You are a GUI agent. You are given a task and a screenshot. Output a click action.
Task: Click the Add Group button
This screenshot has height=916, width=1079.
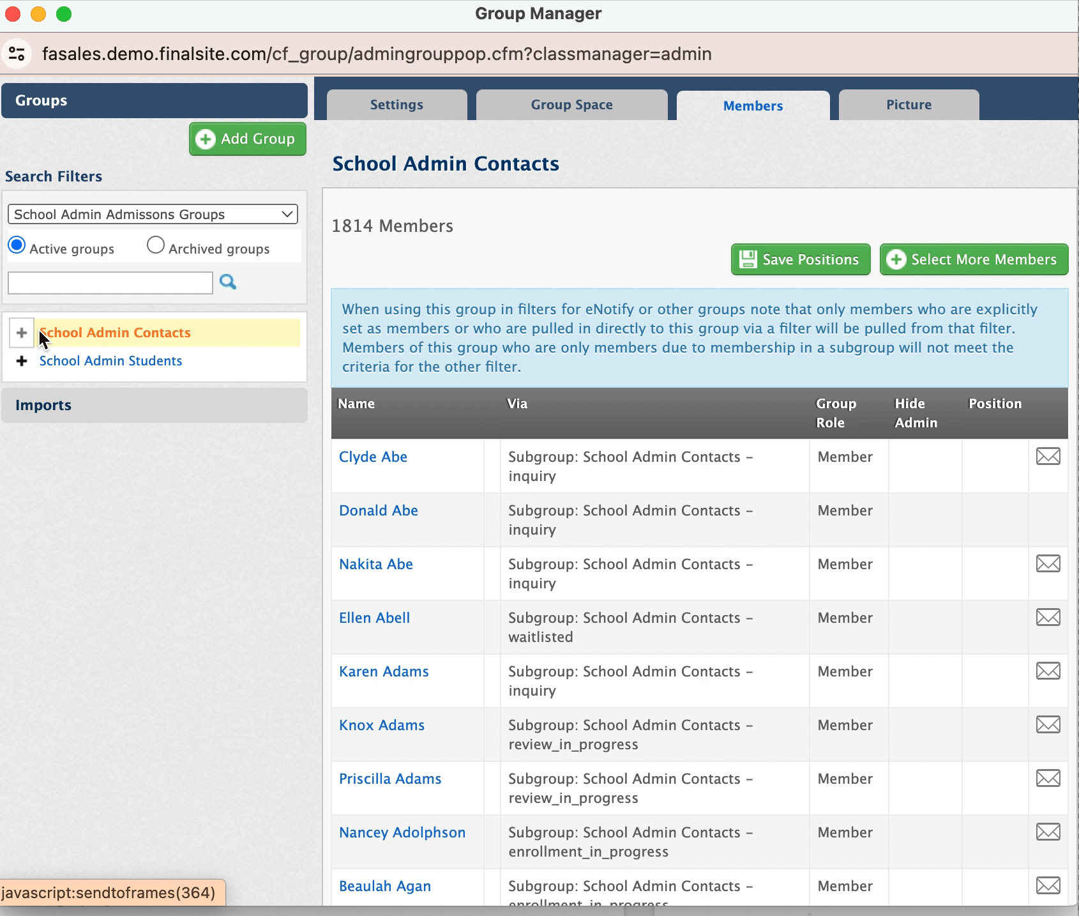point(248,139)
